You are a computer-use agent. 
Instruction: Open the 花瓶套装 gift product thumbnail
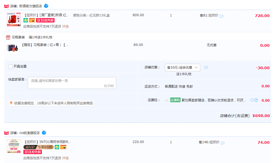point(12,48)
